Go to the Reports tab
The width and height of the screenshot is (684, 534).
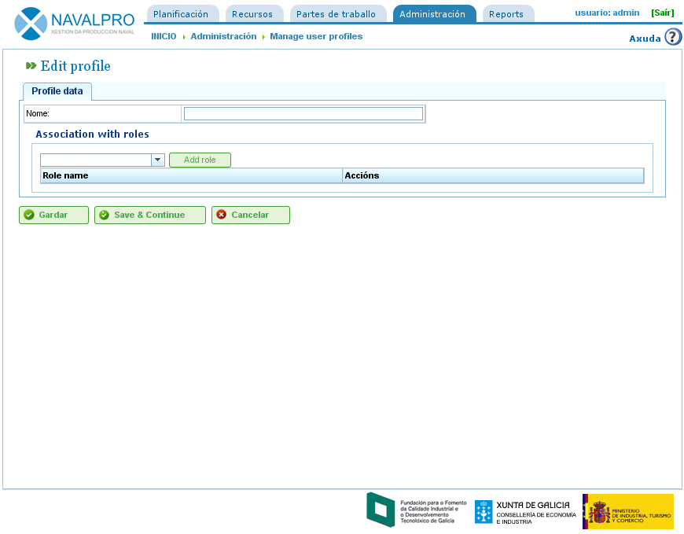coord(506,14)
